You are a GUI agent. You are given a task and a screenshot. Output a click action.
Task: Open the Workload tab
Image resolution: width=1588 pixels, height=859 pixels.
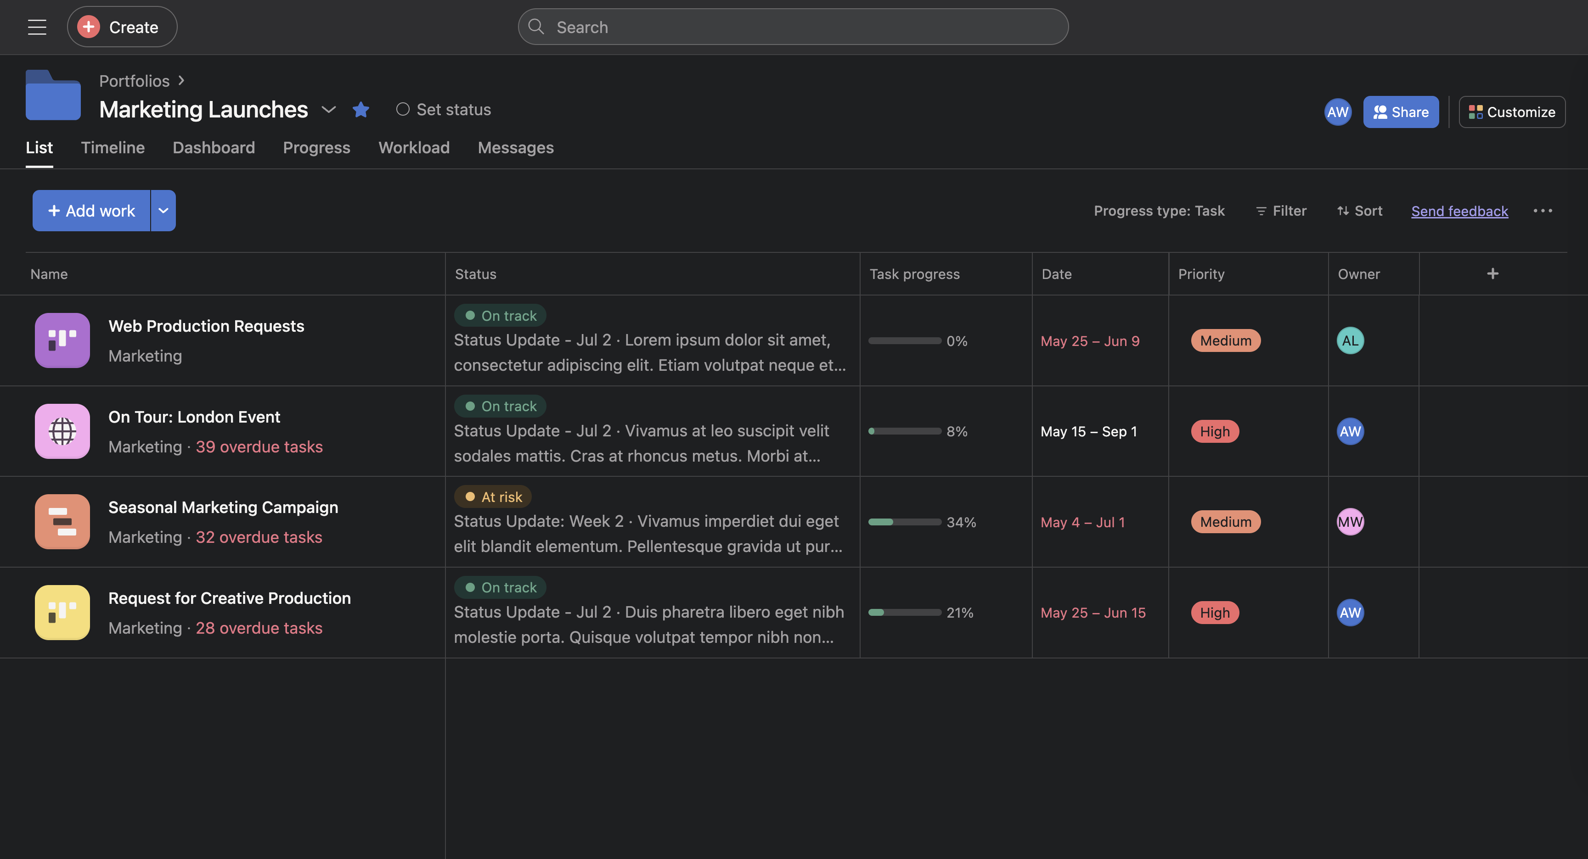(x=414, y=148)
